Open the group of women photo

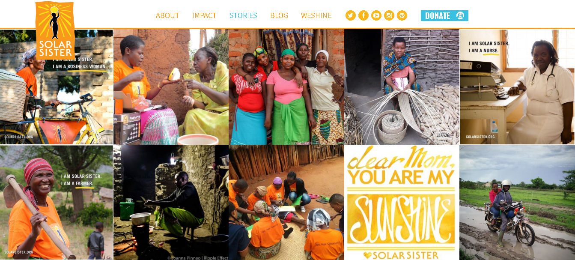(x=286, y=87)
